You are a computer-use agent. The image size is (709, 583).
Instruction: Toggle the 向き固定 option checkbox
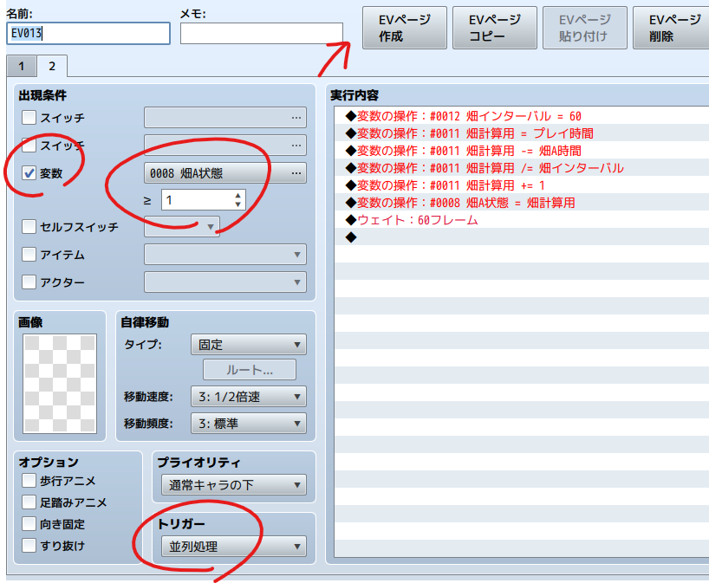coord(29,524)
